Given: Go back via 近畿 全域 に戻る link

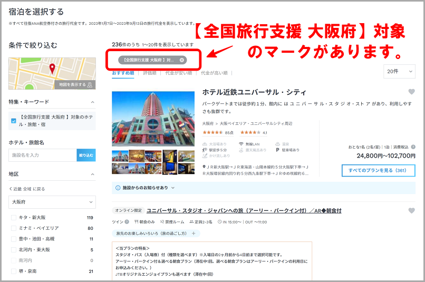Looking at the screenshot, I should (27, 189).
